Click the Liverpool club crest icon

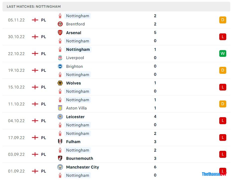click(x=60, y=58)
